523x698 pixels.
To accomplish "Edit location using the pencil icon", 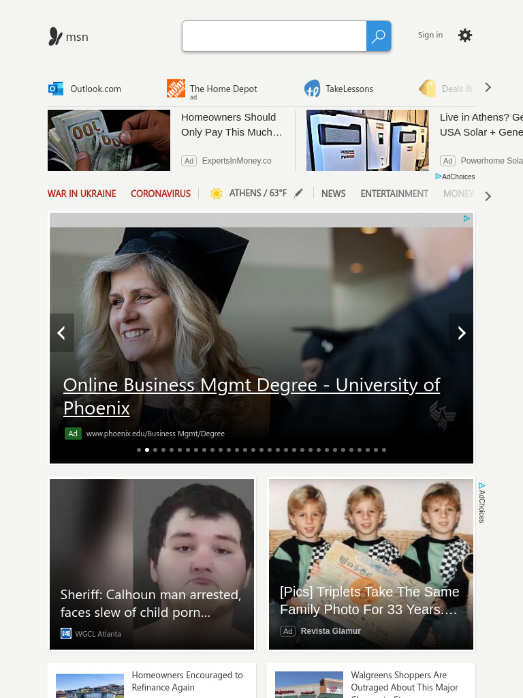I will pos(298,193).
